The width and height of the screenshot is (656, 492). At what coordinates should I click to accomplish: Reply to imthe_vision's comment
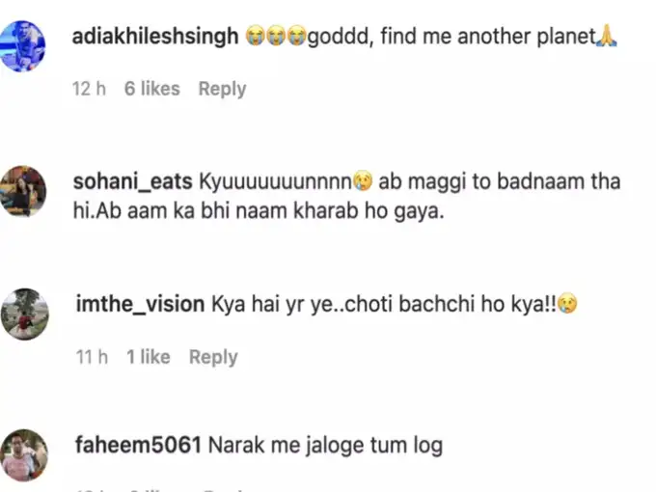213,357
